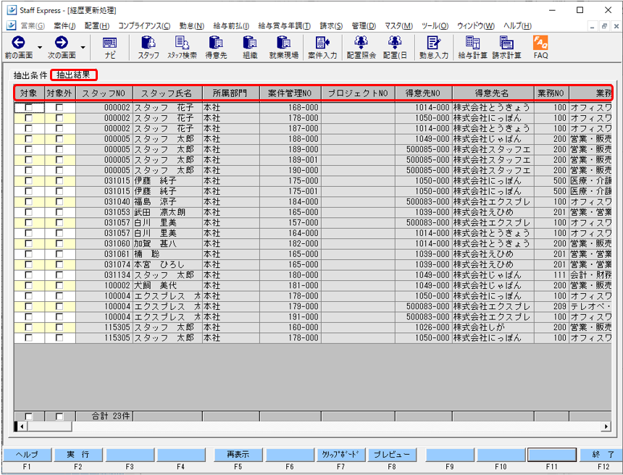Open the ヘルプ(H) menu
This screenshot has height=475, width=623.
(x=517, y=26)
